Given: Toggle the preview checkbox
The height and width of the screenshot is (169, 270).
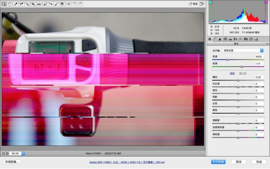Looking at the screenshot, I should pyautogui.click(x=190, y=4).
